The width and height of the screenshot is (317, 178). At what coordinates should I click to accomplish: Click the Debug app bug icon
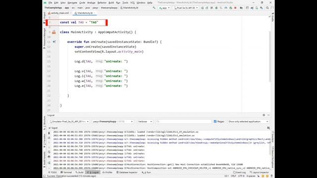[216, 8]
